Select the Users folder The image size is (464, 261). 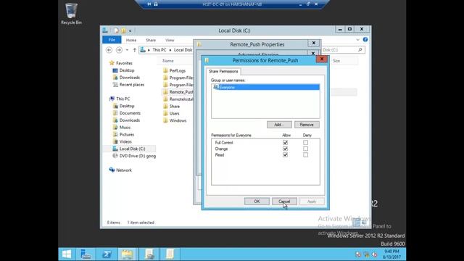[174, 113]
